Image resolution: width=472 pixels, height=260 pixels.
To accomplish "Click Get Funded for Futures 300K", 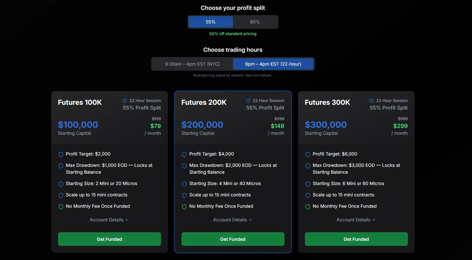I will (356, 239).
